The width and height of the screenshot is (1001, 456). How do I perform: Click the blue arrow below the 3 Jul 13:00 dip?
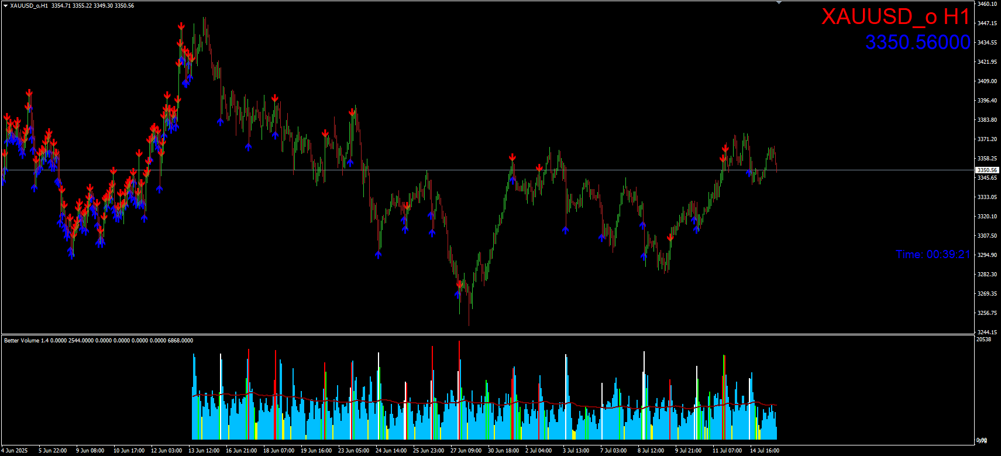coord(565,230)
